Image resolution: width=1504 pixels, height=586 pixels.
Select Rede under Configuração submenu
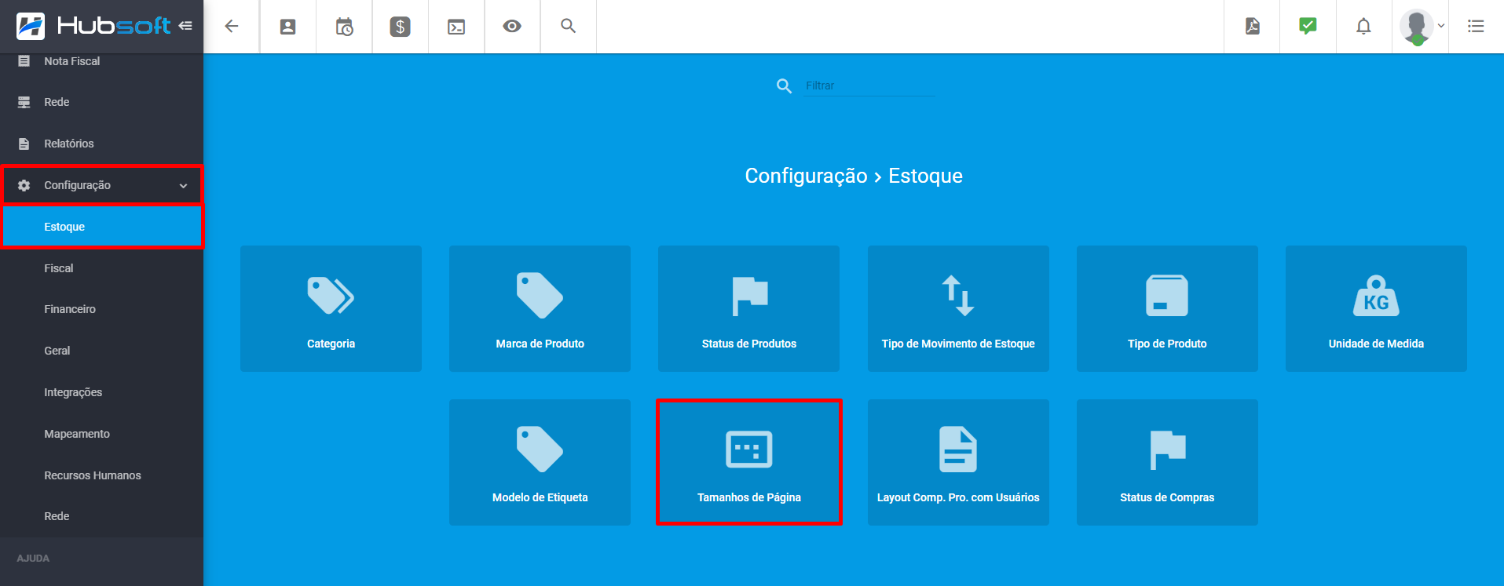pyautogui.click(x=102, y=516)
